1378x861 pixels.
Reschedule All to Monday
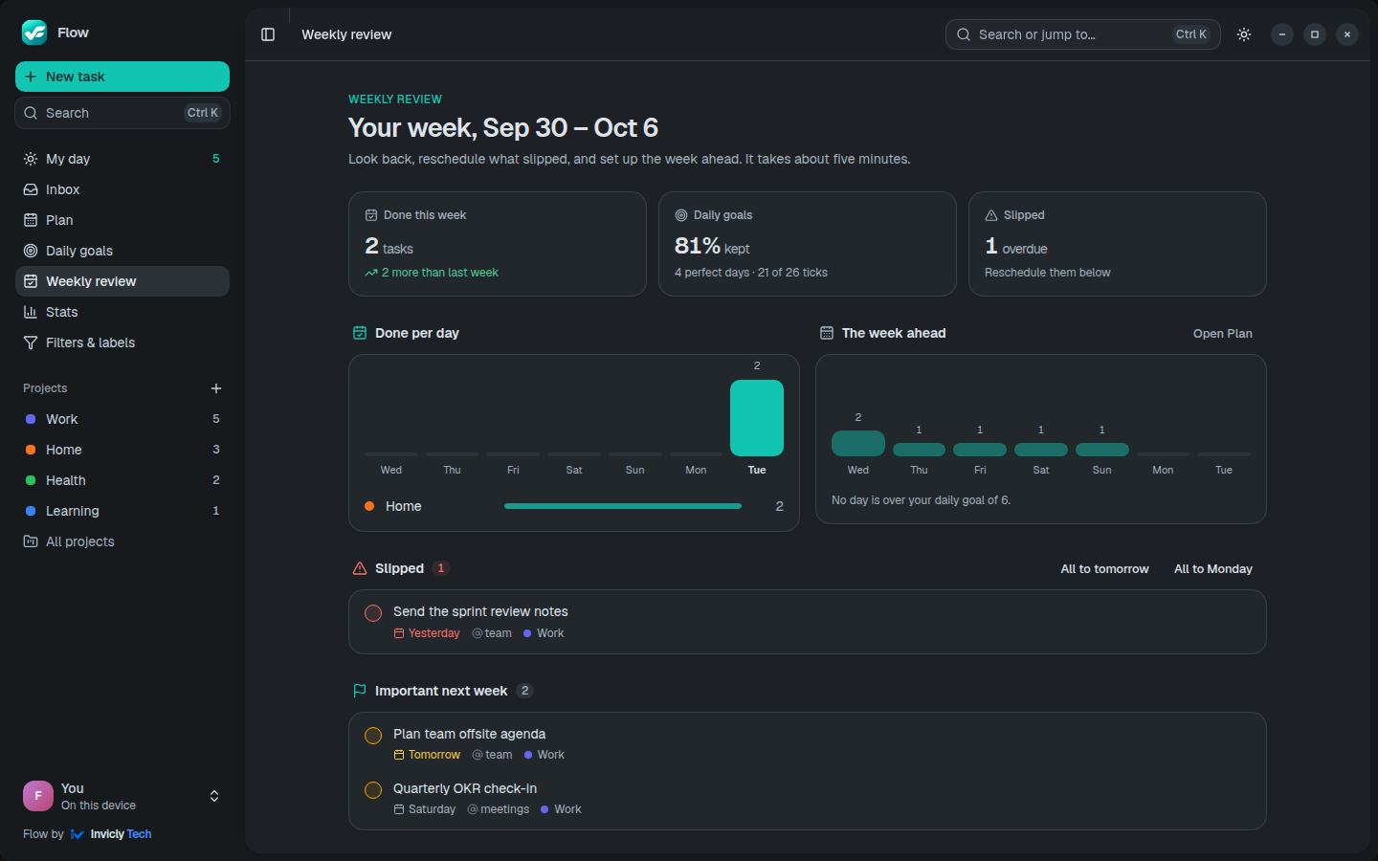point(1213,569)
